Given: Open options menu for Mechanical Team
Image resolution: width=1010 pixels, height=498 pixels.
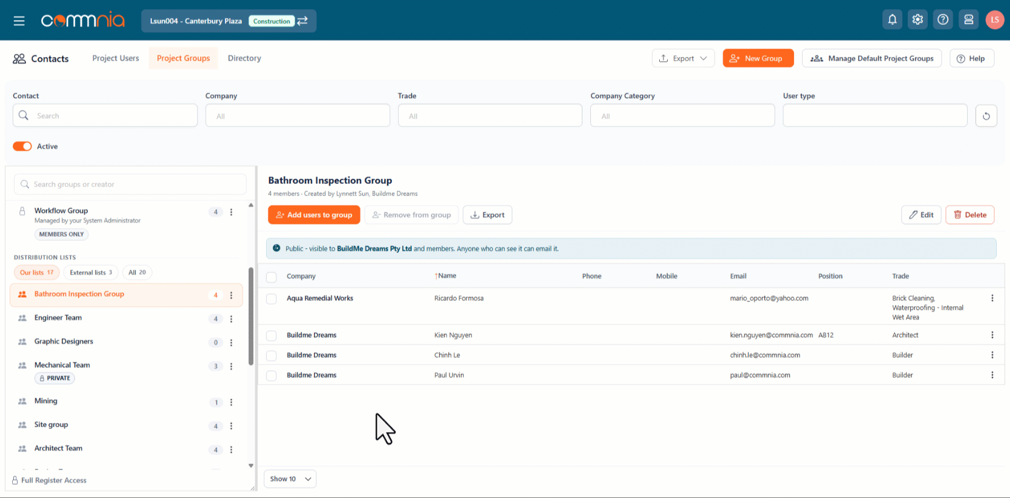Looking at the screenshot, I should 231,366.
